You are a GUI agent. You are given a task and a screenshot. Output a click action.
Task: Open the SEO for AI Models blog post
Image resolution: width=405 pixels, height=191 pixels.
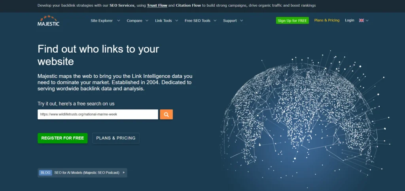click(87, 173)
